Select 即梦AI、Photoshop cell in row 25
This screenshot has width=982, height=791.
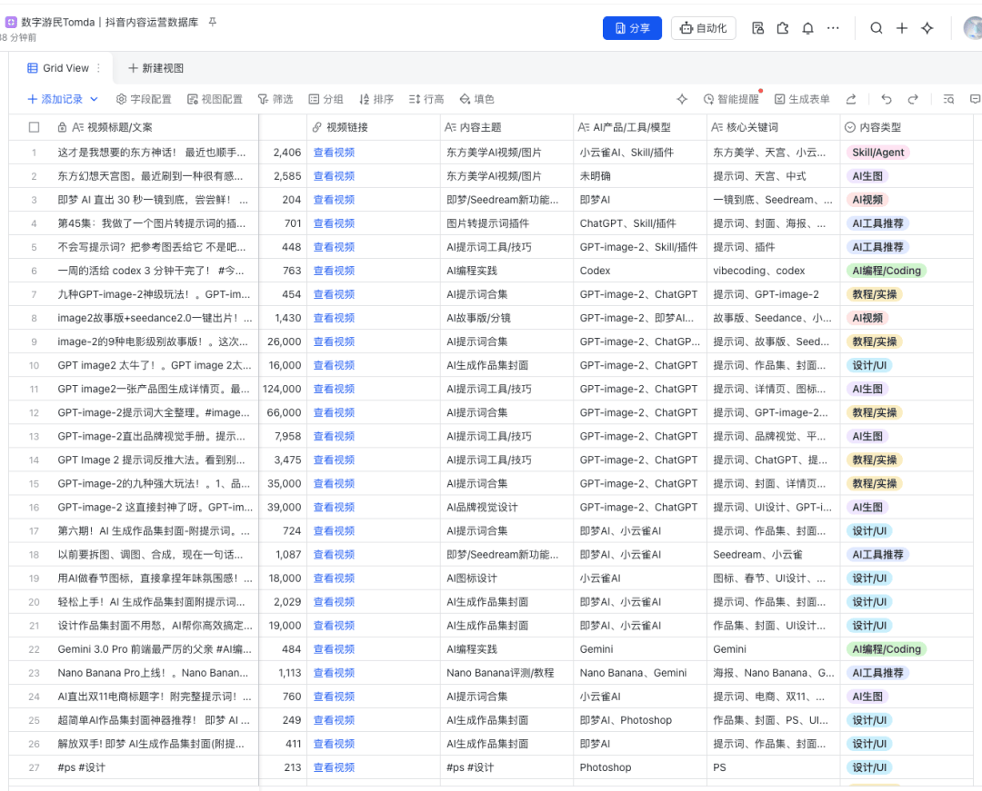(640, 720)
